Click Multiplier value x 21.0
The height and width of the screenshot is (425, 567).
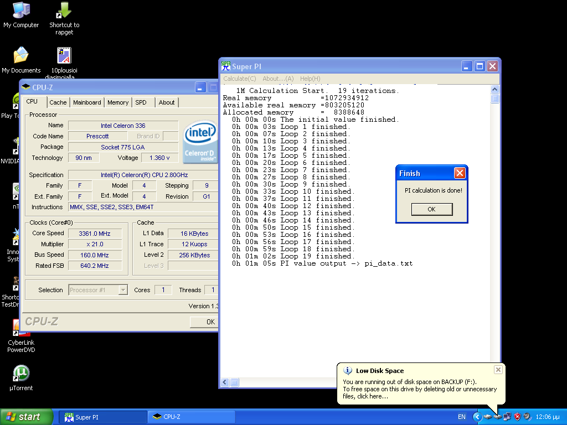click(95, 244)
